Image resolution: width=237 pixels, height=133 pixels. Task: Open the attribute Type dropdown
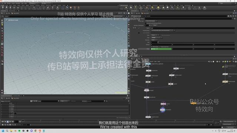156,38
